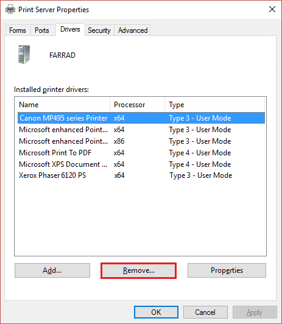The height and width of the screenshot is (324, 282).
Task: Close the Print Server Properties dialog
Action: [272, 9]
